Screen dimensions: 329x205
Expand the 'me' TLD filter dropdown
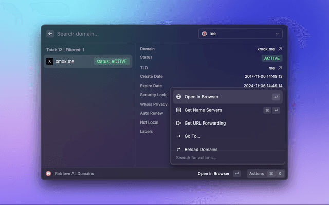[240, 34]
